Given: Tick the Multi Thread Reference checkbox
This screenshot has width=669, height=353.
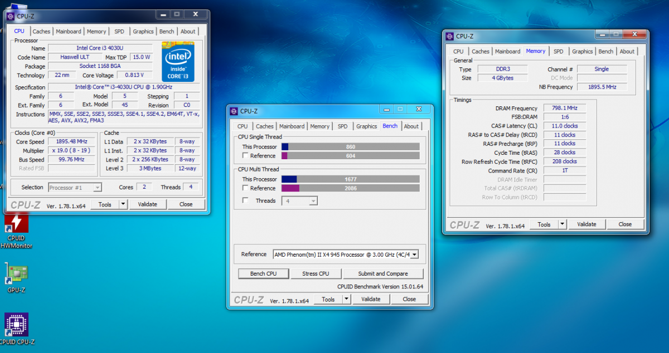Looking at the screenshot, I should pyautogui.click(x=245, y=188).
